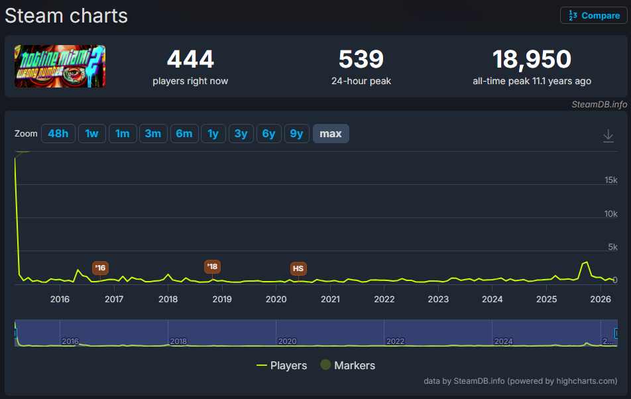Select the 9y zoom button
The width and height of the screenshot is (631, 399).
coord(296,133)
